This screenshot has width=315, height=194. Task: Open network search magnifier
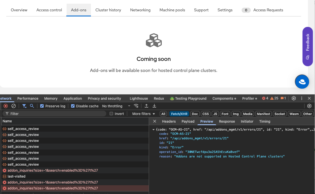(x=32, y=106)
